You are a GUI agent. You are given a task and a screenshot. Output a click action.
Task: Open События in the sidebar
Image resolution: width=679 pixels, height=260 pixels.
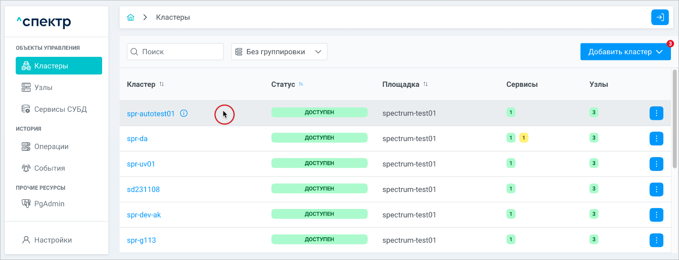coord(49,168)
